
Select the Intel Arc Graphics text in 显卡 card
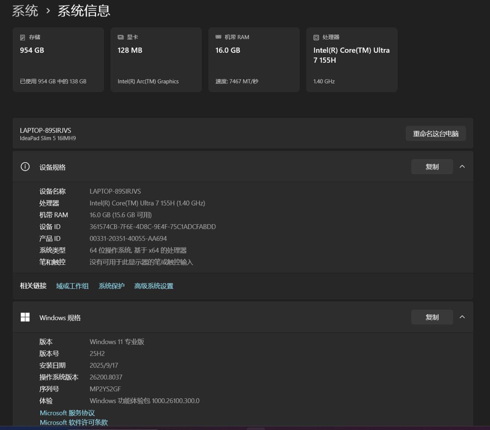pyautogui.click(x=148, y=81)
